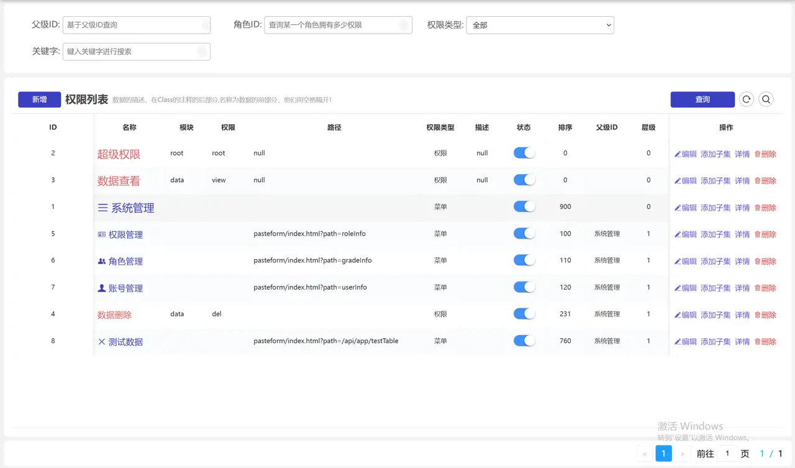Delete the 系统管理 row

tap(765, 208)
